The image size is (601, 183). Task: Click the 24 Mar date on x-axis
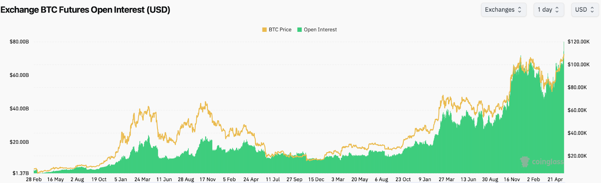[142, 180]
